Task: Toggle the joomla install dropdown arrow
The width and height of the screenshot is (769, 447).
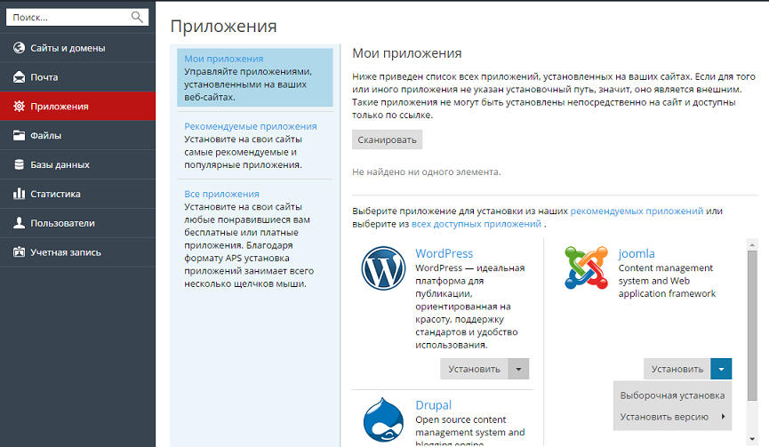Action: click(722, 369)
